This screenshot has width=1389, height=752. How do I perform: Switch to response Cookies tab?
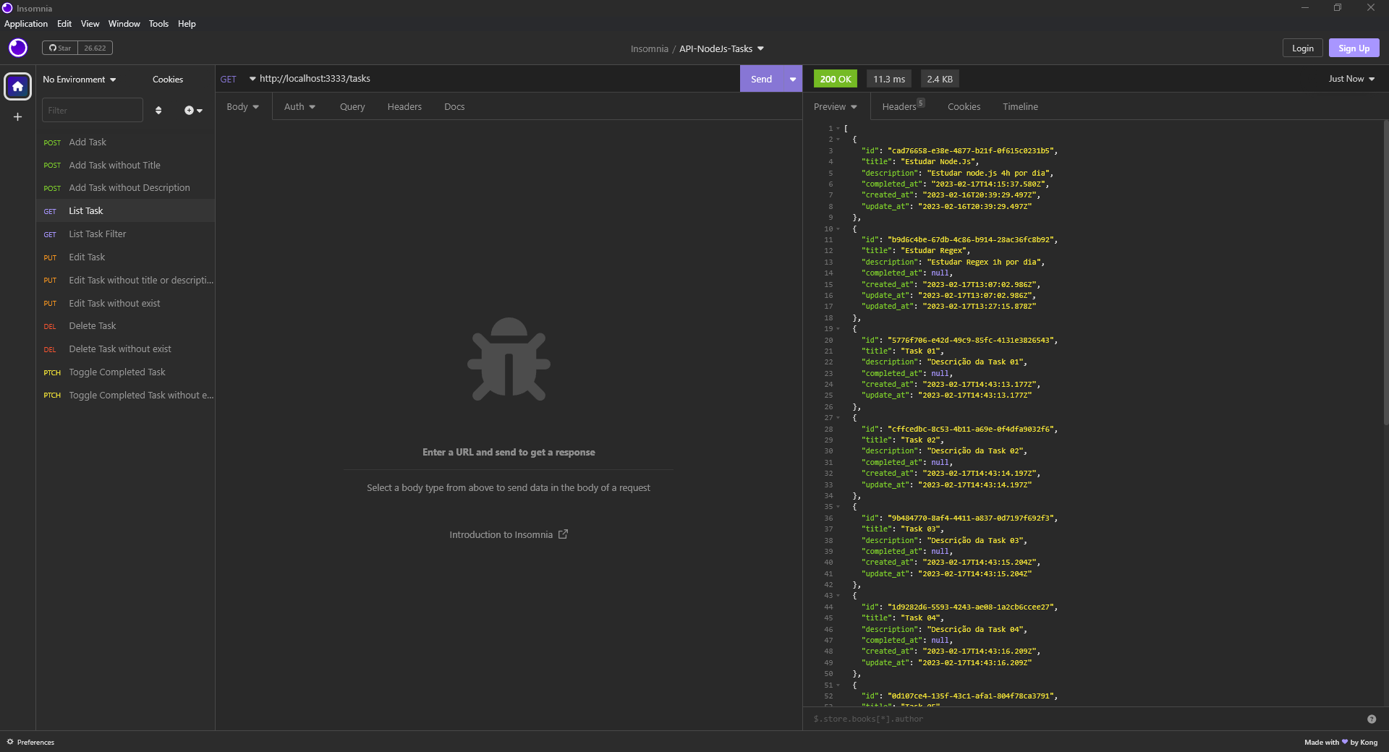pyautogui.click(x=964, y=106)
